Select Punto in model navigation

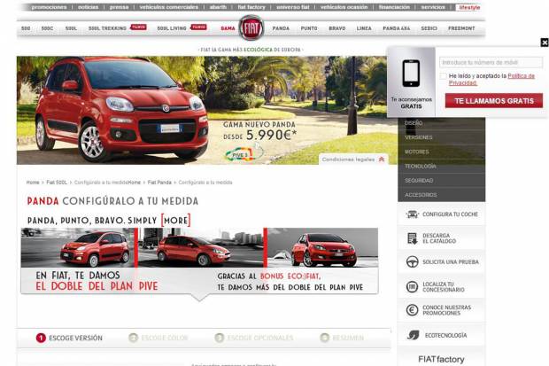point(309,28)
